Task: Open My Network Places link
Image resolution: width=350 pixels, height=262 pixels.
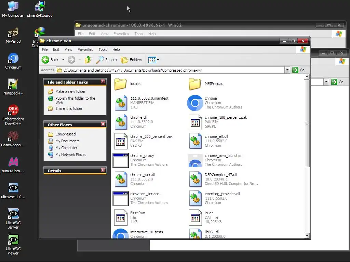Action: (71, 155)
